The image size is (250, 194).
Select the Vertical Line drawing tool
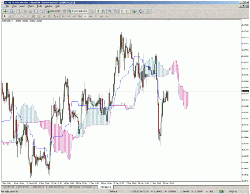pyautogui.click(x=16, y=16)
